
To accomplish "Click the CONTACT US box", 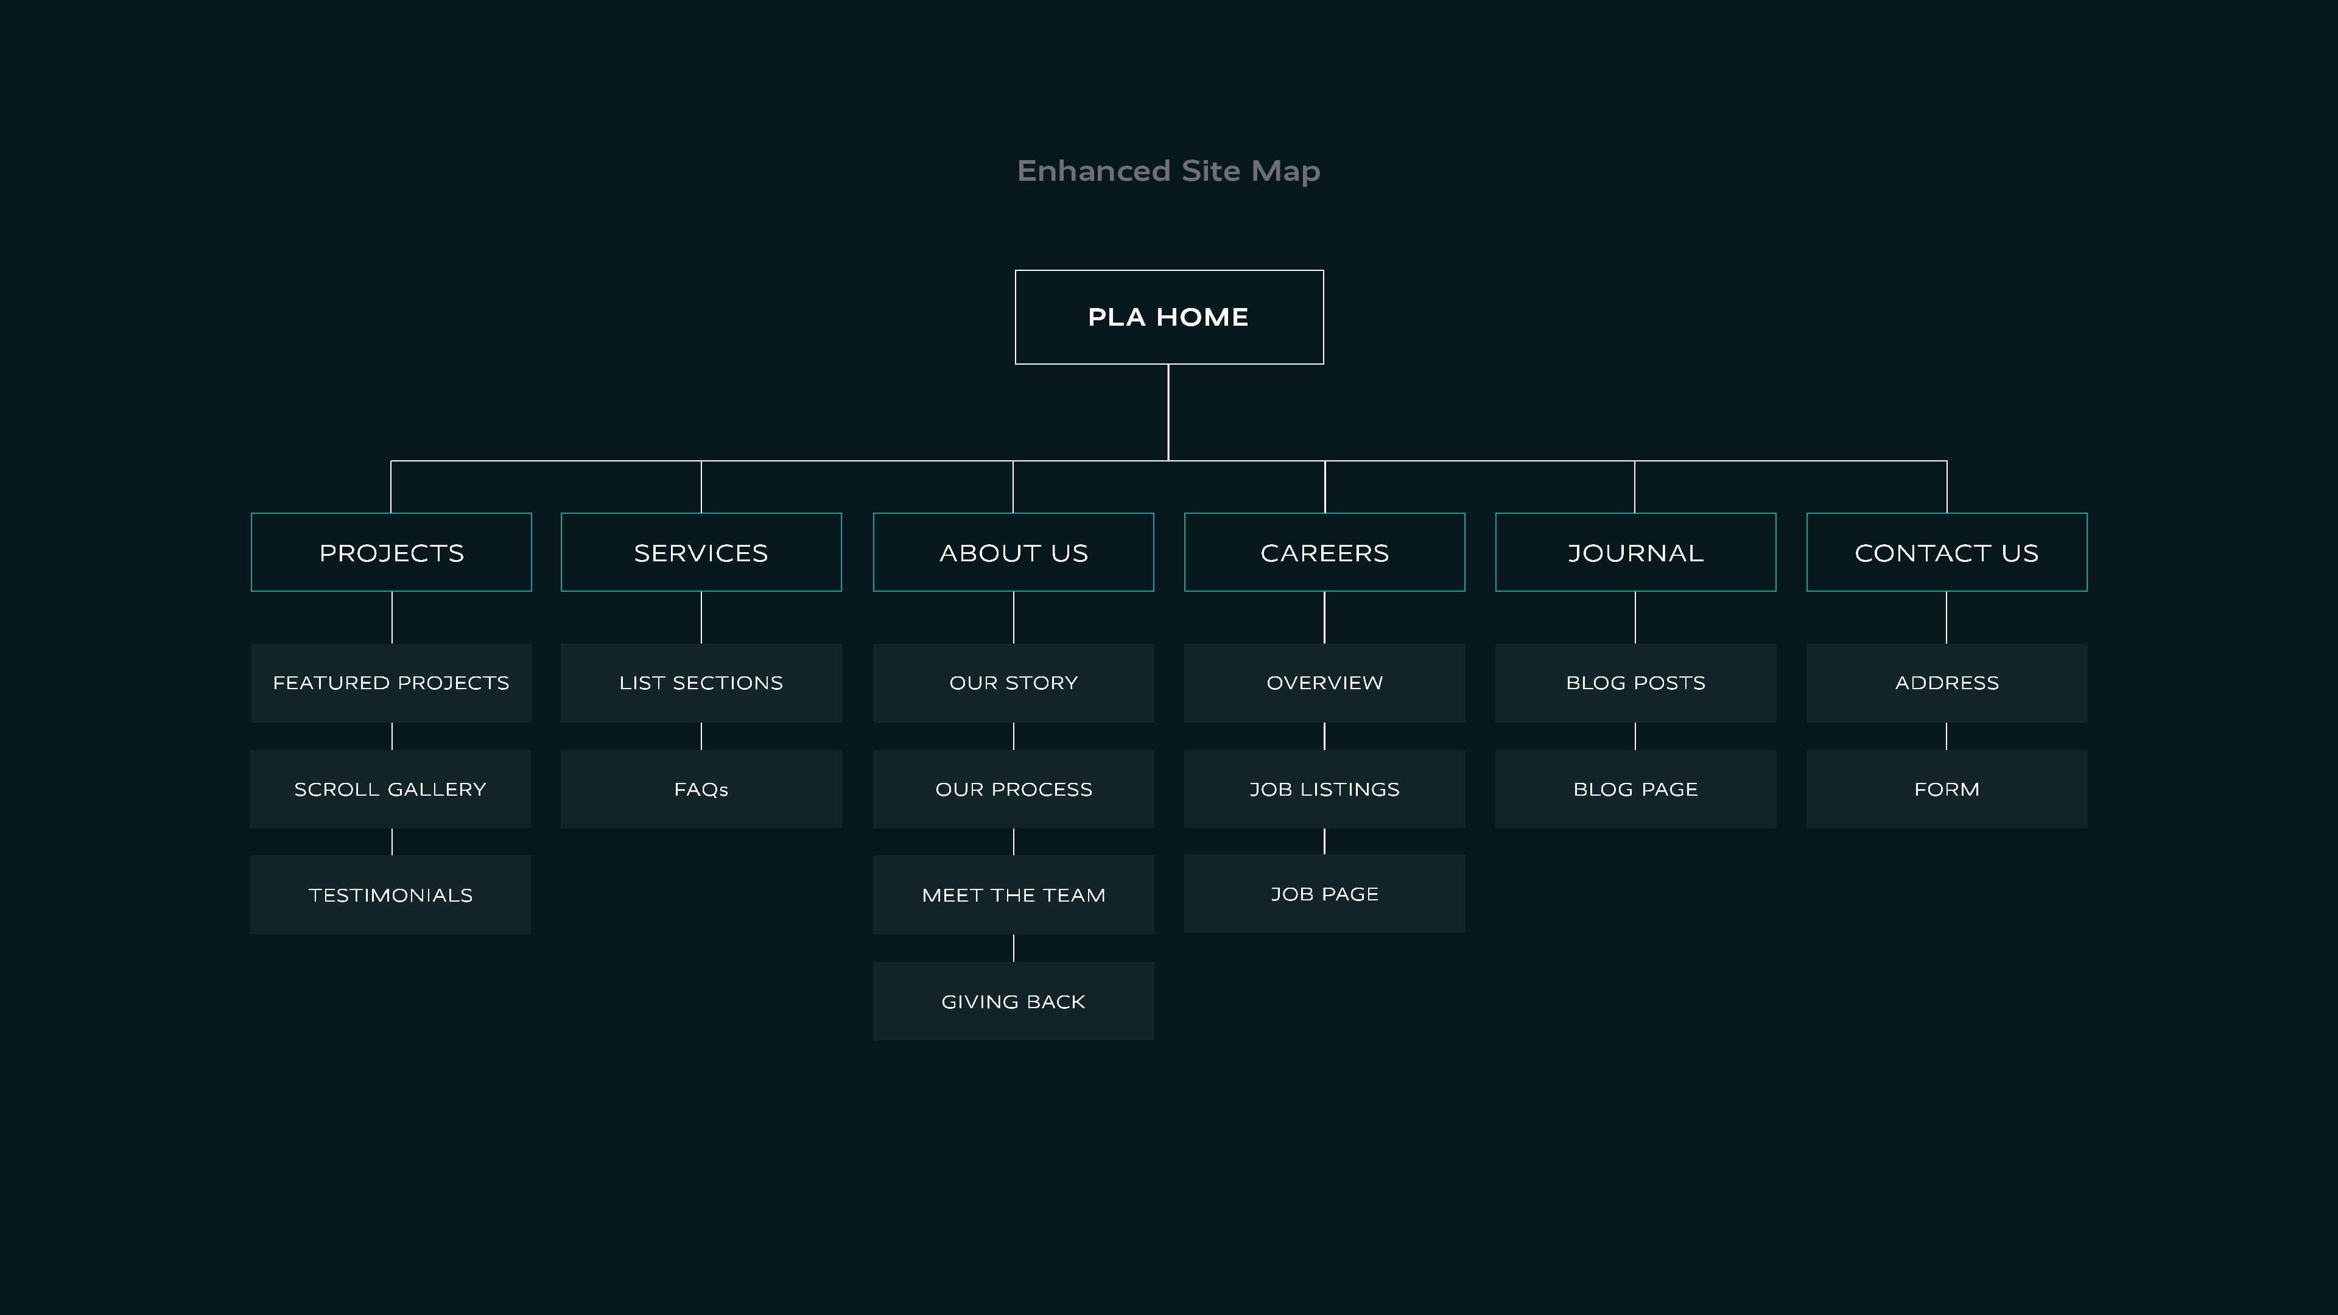I will pos(1946,553).
